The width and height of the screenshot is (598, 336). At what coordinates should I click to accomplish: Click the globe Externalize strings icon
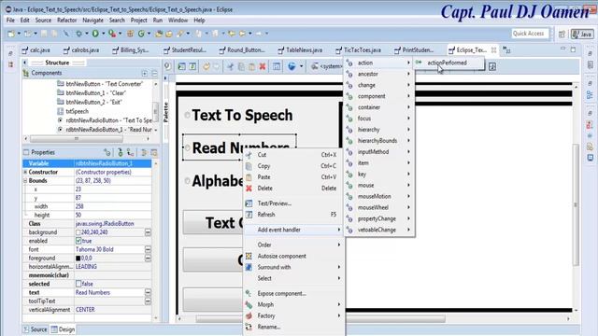click(x=292, y=66)
